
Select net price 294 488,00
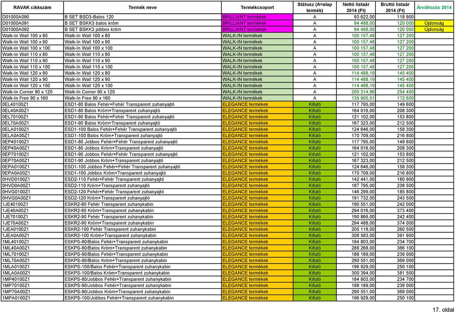pos(363,223)
